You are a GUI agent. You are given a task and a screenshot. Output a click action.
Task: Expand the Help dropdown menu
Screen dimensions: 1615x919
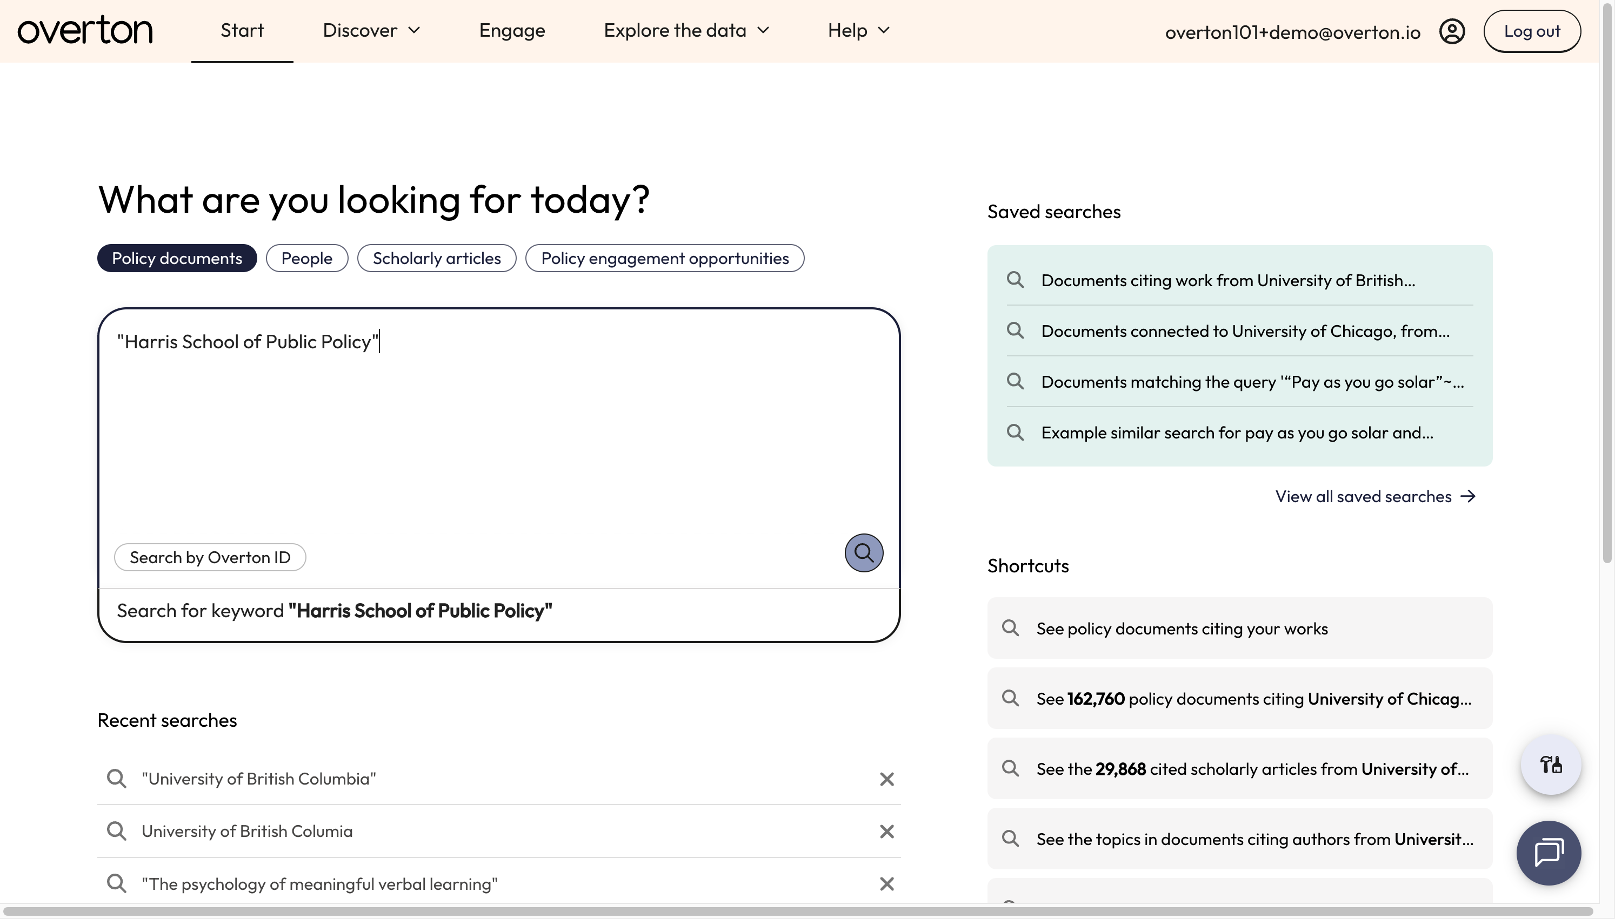(859, 30)
